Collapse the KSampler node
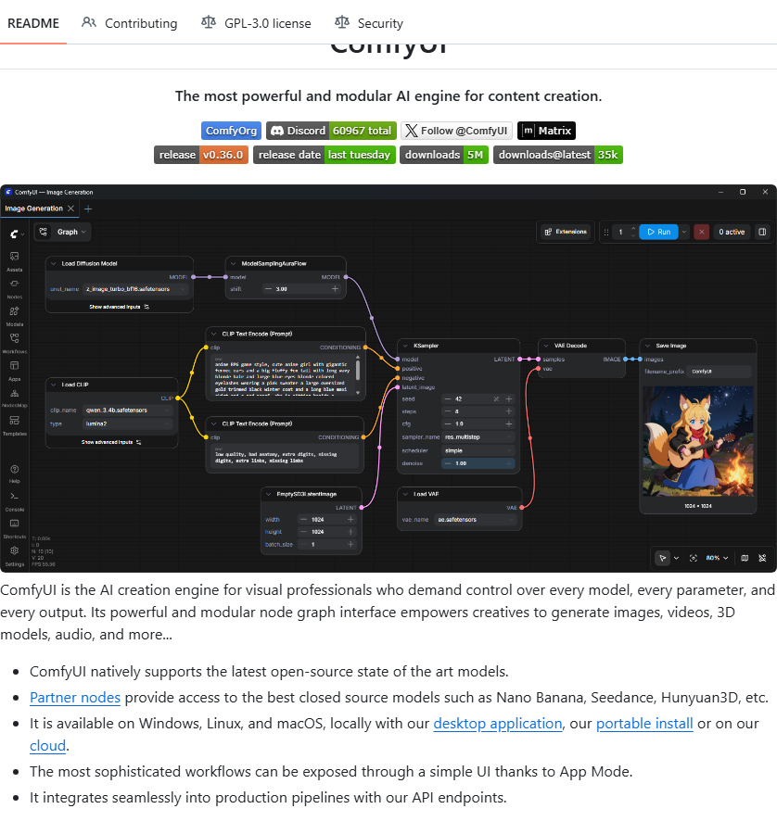 tap(405, 346)
